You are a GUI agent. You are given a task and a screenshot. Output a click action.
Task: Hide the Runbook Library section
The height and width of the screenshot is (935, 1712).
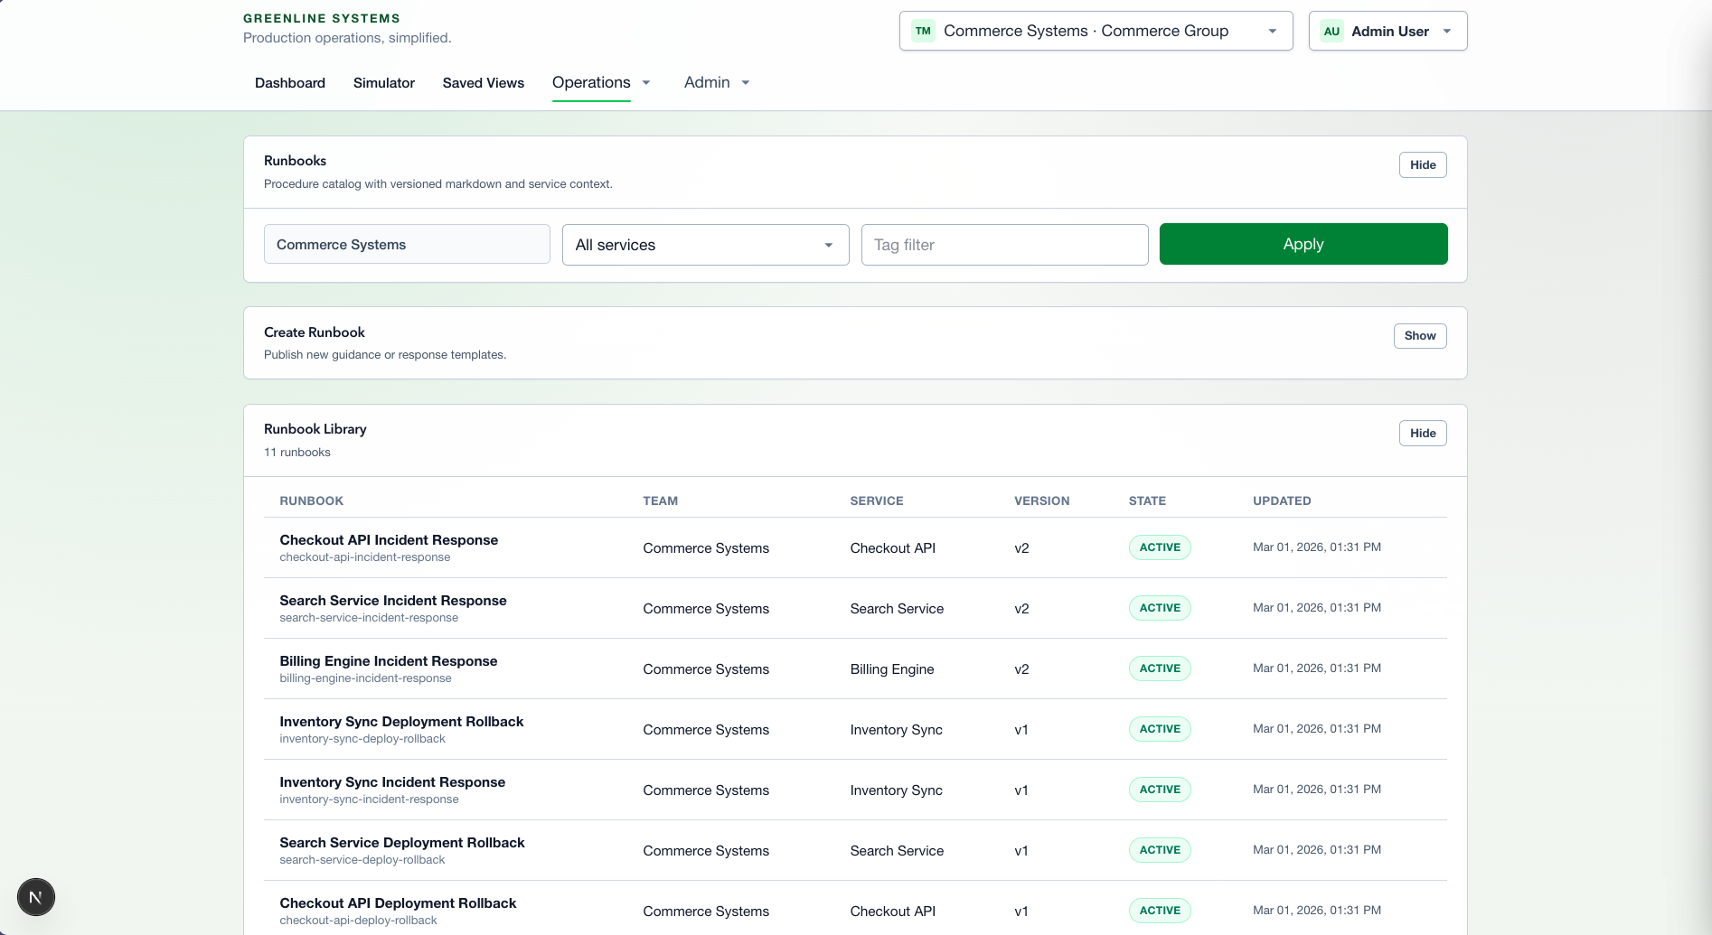point(1422,434)
